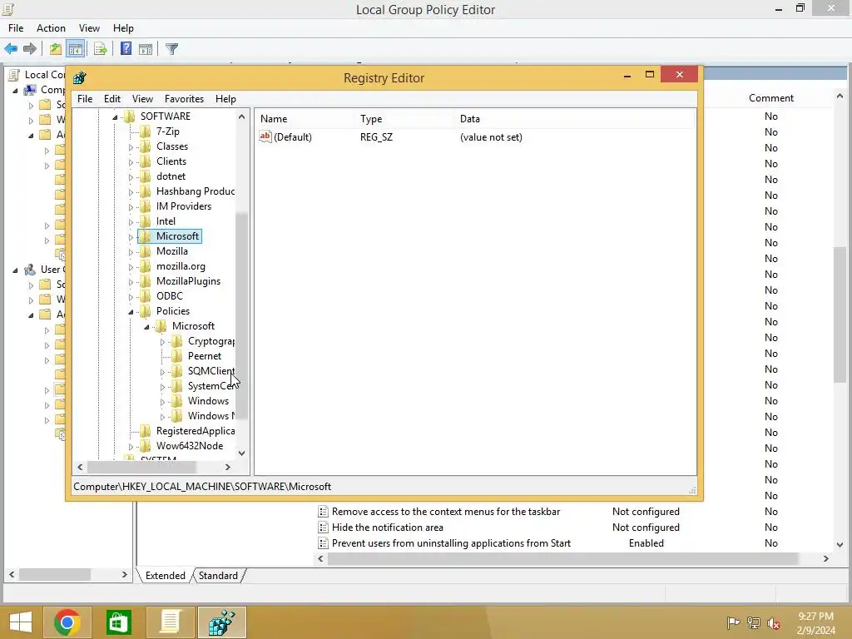Click the Comment column header
Viewport: 852px width, 639px height.
(771, 98)
